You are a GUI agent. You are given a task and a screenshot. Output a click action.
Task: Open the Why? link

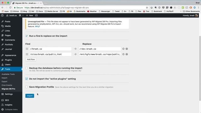tap(37, 26)
